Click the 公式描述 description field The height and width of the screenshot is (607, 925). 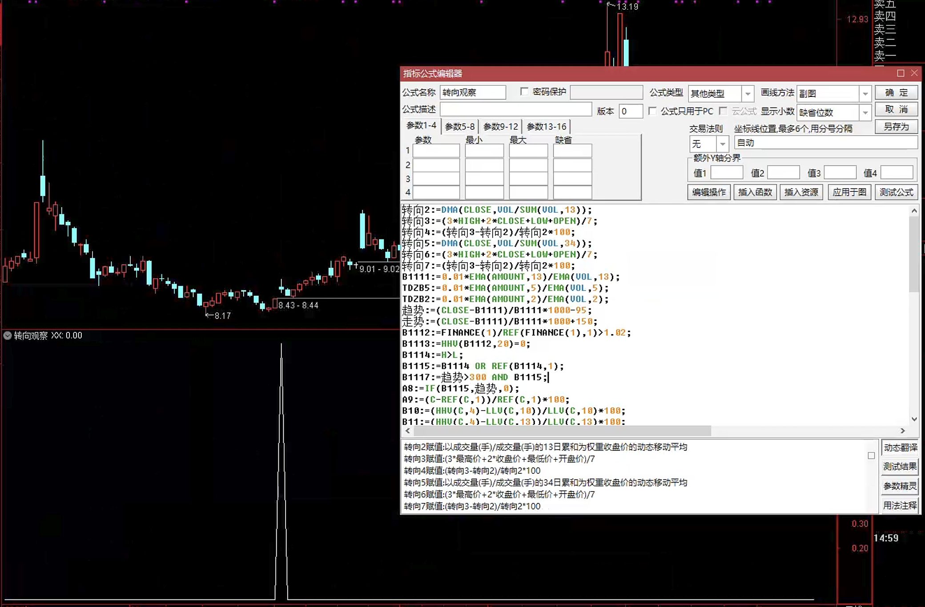point(516,109)
